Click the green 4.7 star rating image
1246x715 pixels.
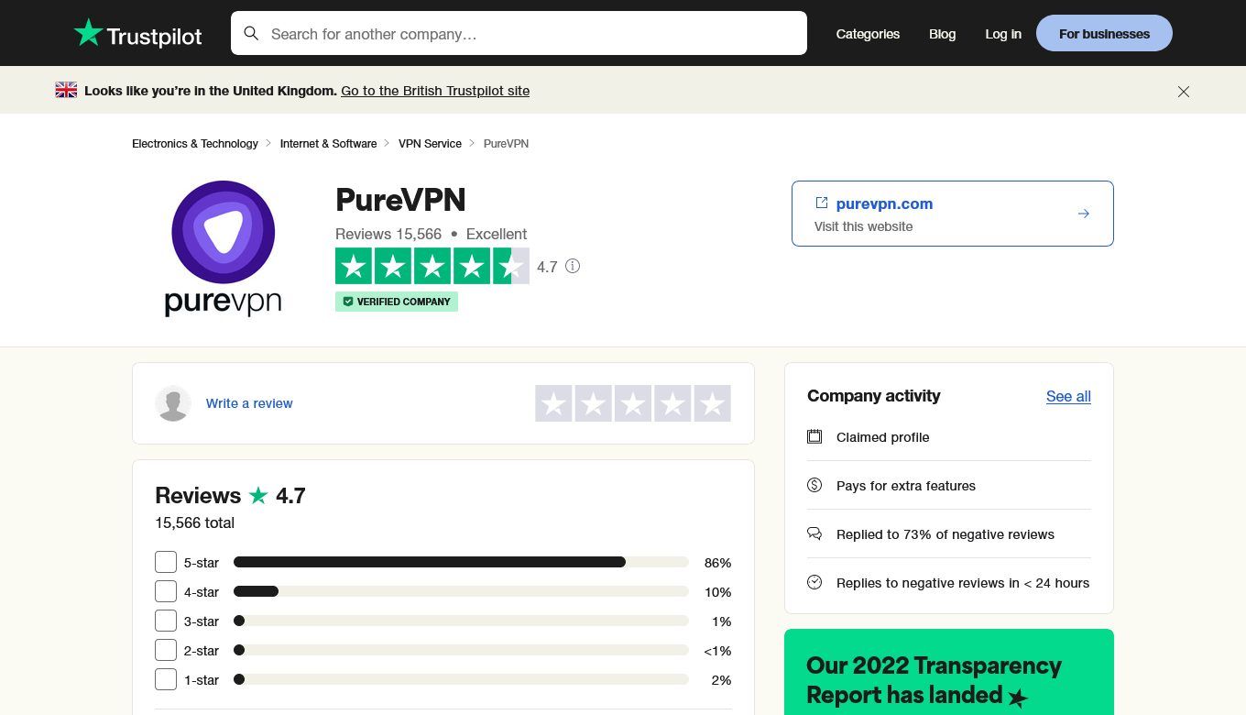(x=432, y=266)
